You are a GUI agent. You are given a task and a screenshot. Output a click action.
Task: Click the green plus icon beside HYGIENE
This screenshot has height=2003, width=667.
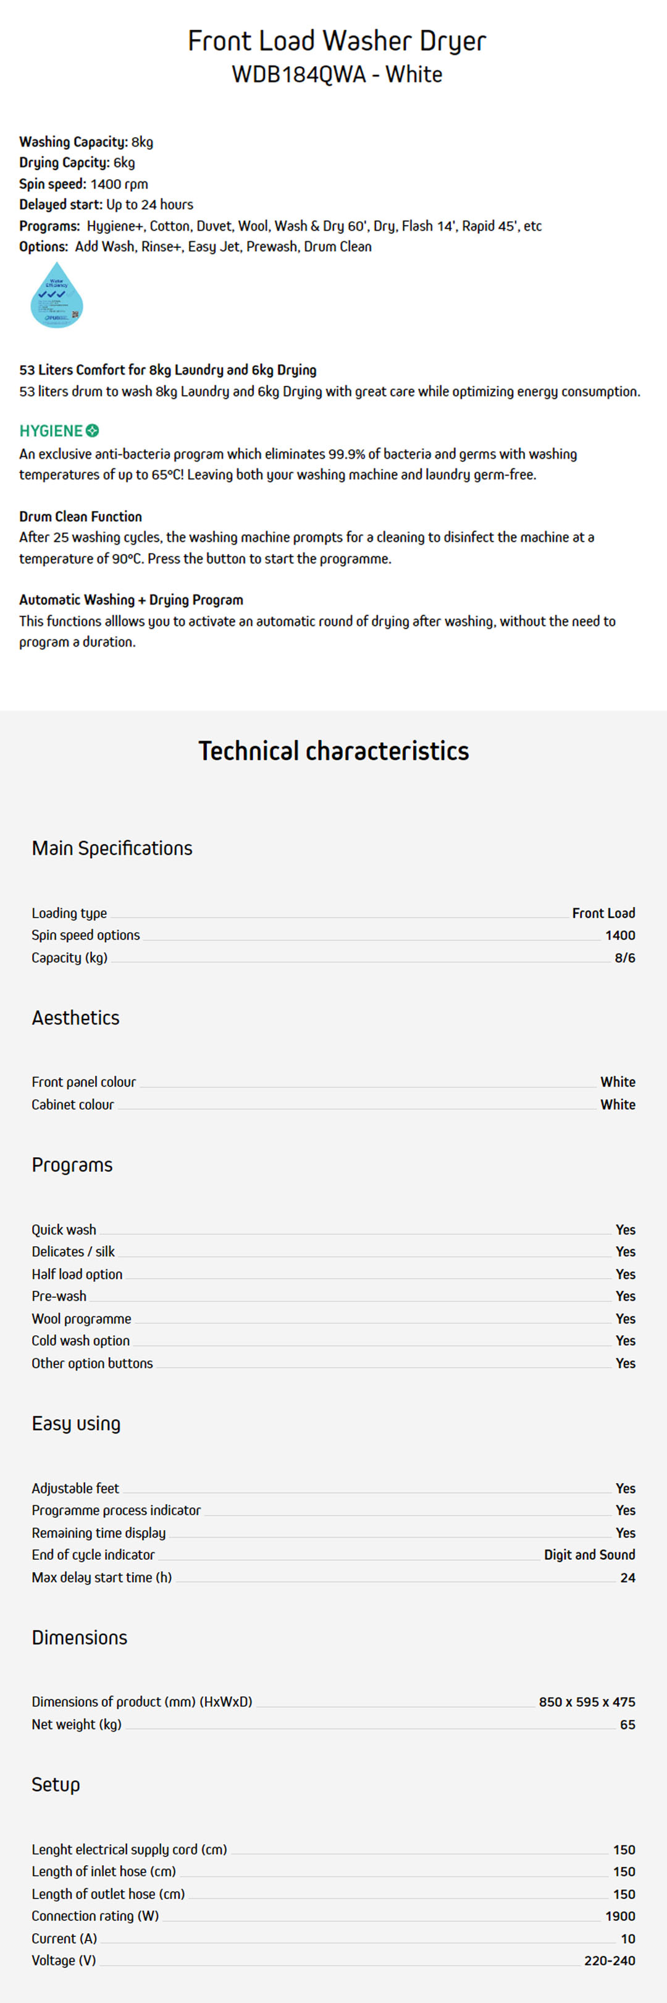tap(93, 431)
